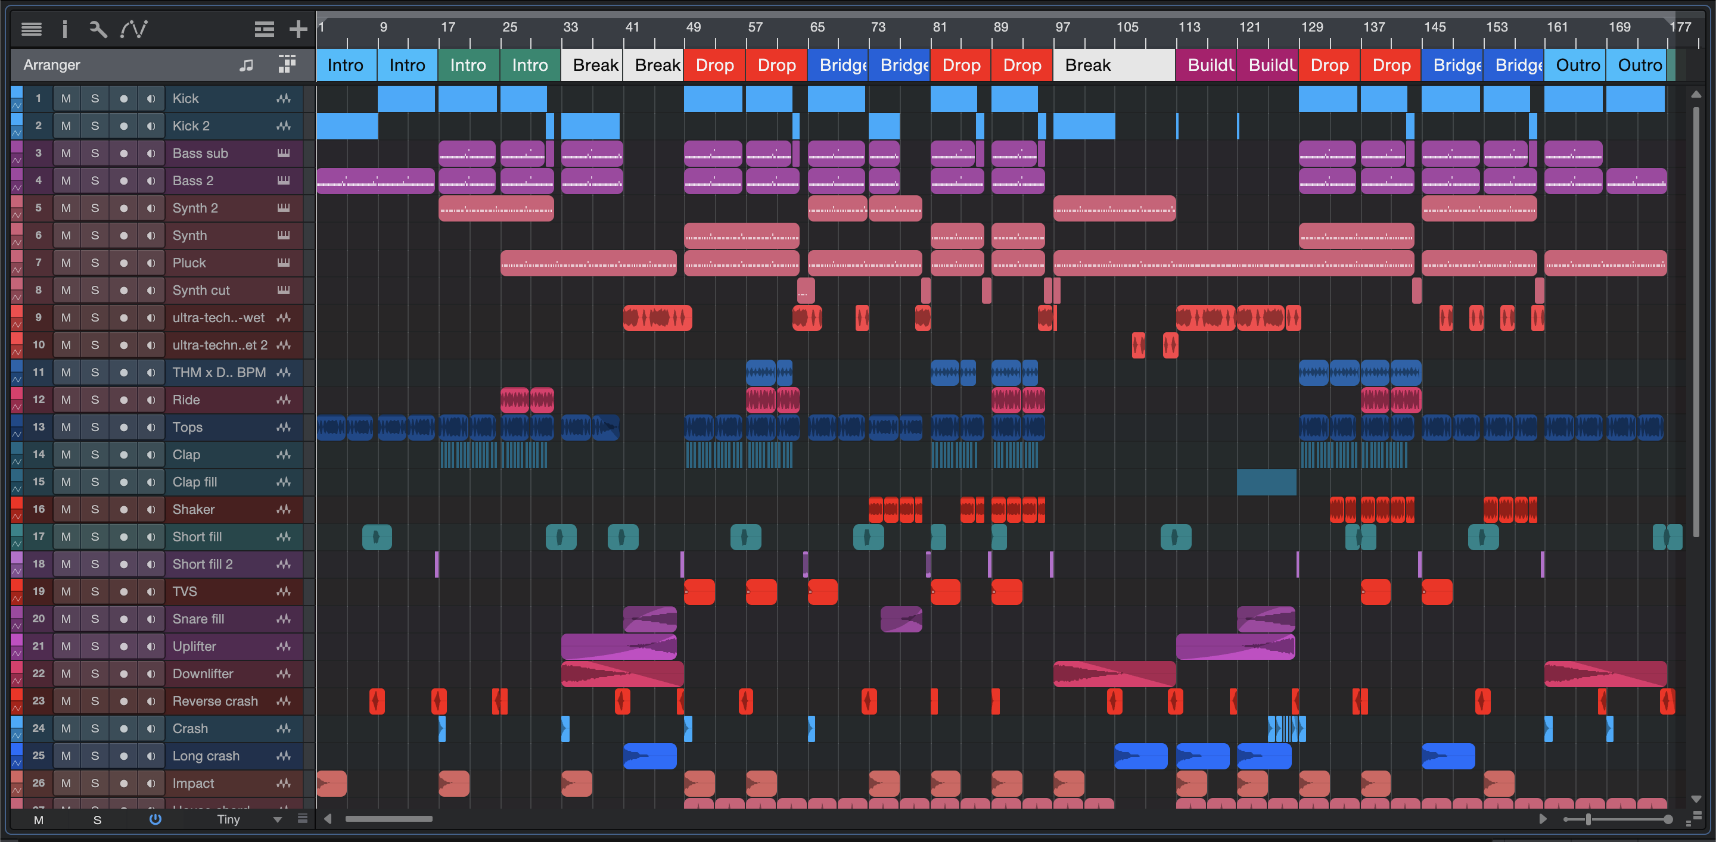Image resolution: width=1716 pixels, height=842 pixels.
Task: Solo the Bass 2 track
Action: pos(95,180)
